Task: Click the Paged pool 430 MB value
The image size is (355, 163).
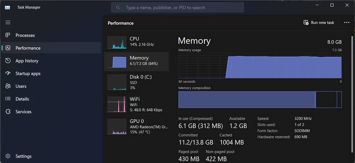Action: (189, 159)
